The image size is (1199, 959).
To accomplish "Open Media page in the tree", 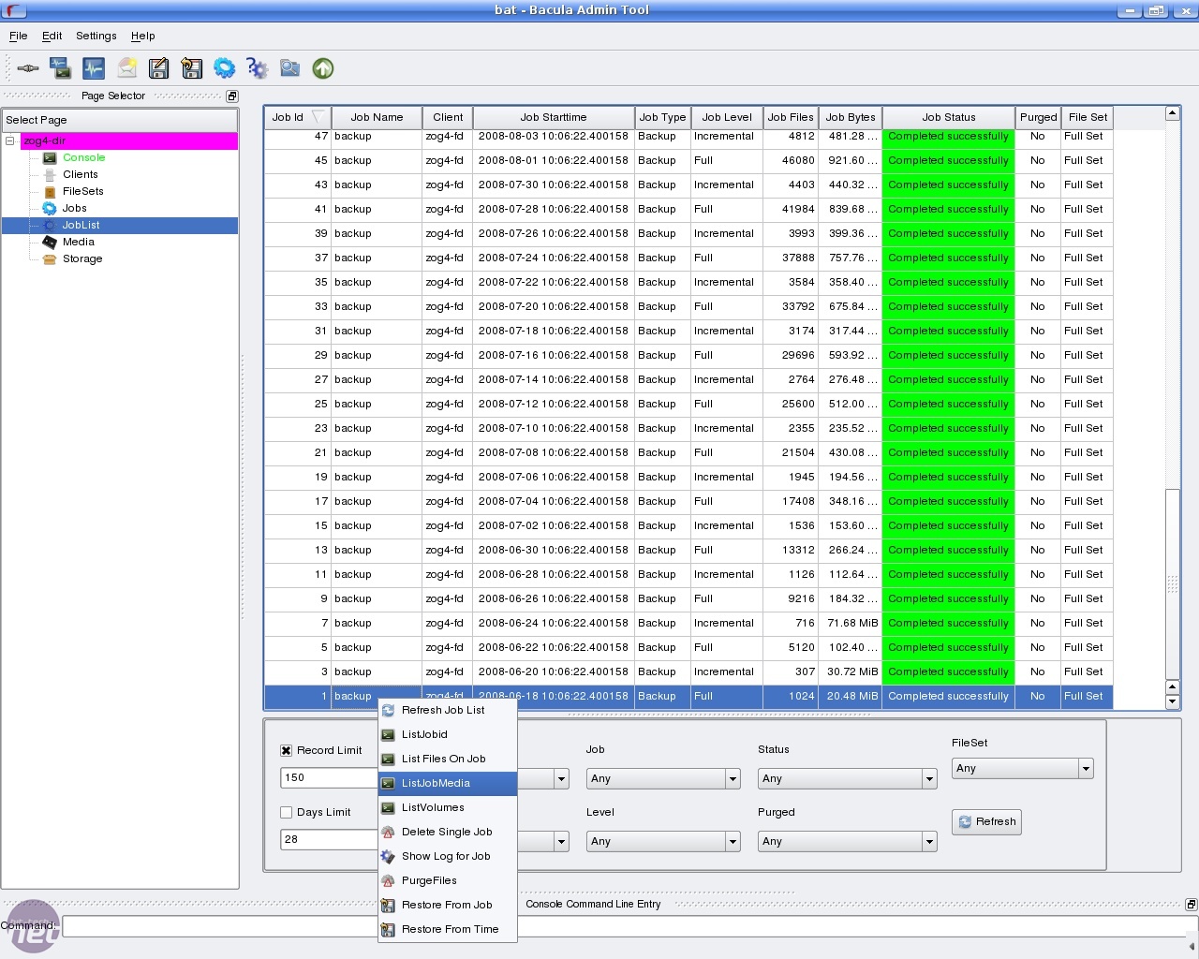I will pyautogui.click(x=79, y=242).
